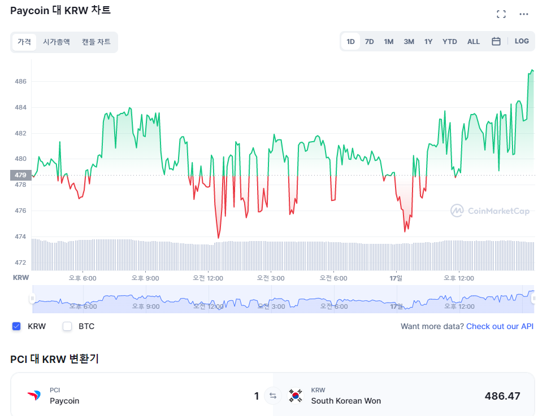Enable the BTC currency checkbox
Viewport: 538px width, 416px height.
[67, 326]
